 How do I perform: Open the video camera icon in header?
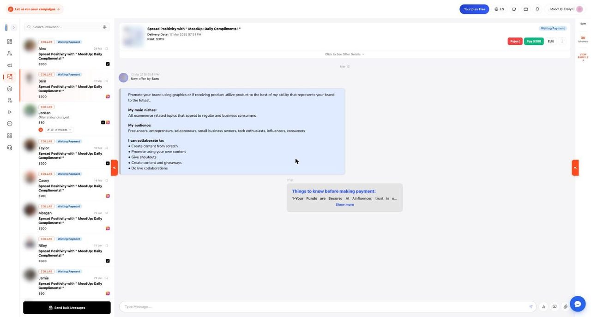click(514, 9)
